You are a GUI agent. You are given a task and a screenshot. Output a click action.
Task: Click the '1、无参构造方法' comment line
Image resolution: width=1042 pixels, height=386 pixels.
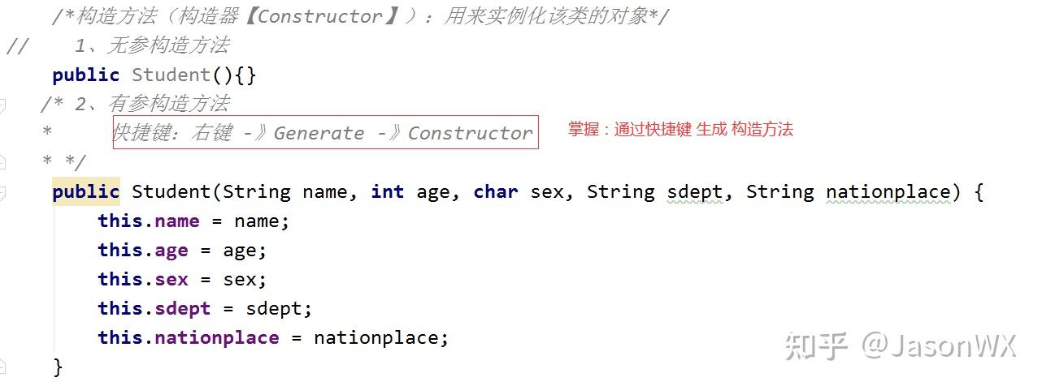pos(151,45)
